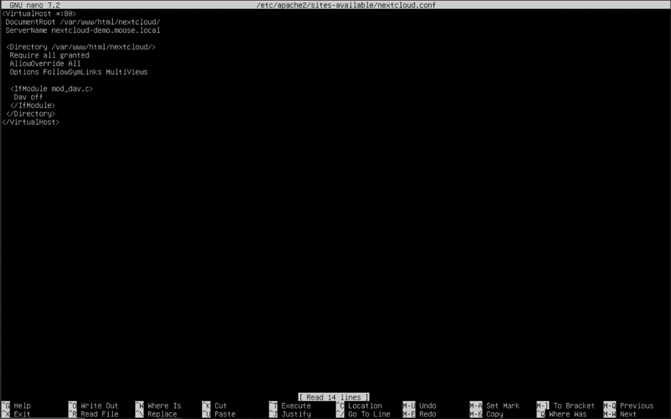Viewport: 671px width, 419px height.
Task: Click the 'Dav off' line
Action: pos(28,97)
